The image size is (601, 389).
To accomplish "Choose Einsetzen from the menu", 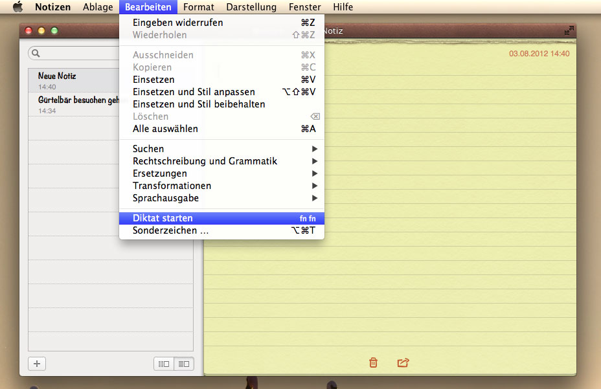I will tap(221, 80).
